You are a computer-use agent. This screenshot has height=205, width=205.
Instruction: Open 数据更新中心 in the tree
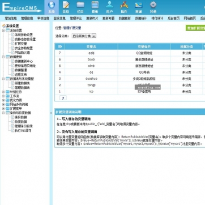(24, 61)
